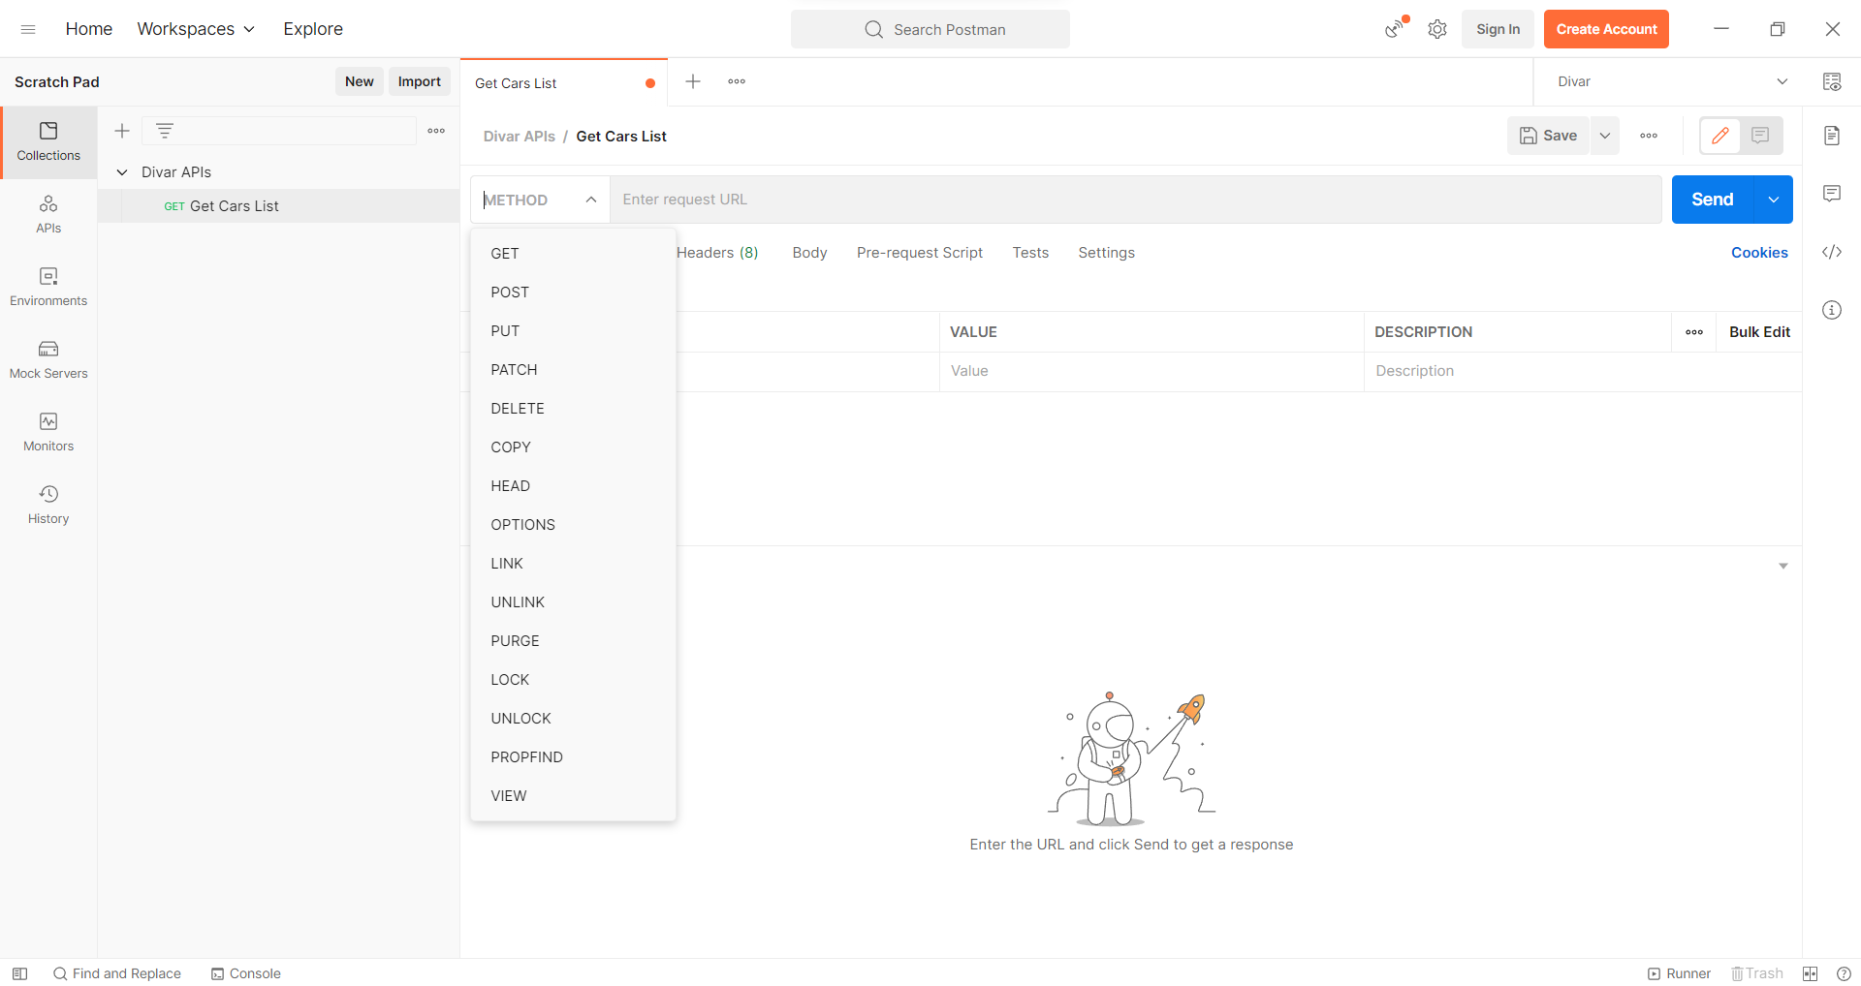Click the Bulk Edit link

click(x=1759, y=332)
